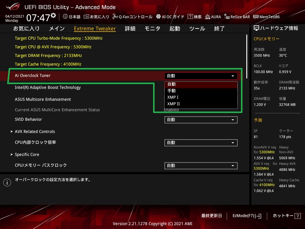This screenshot has width=305, height=229.
Task: Switch to メイン tab
Action: coord(57,28)
